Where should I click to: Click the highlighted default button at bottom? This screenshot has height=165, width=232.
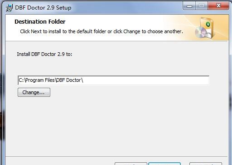coord(164,164)
